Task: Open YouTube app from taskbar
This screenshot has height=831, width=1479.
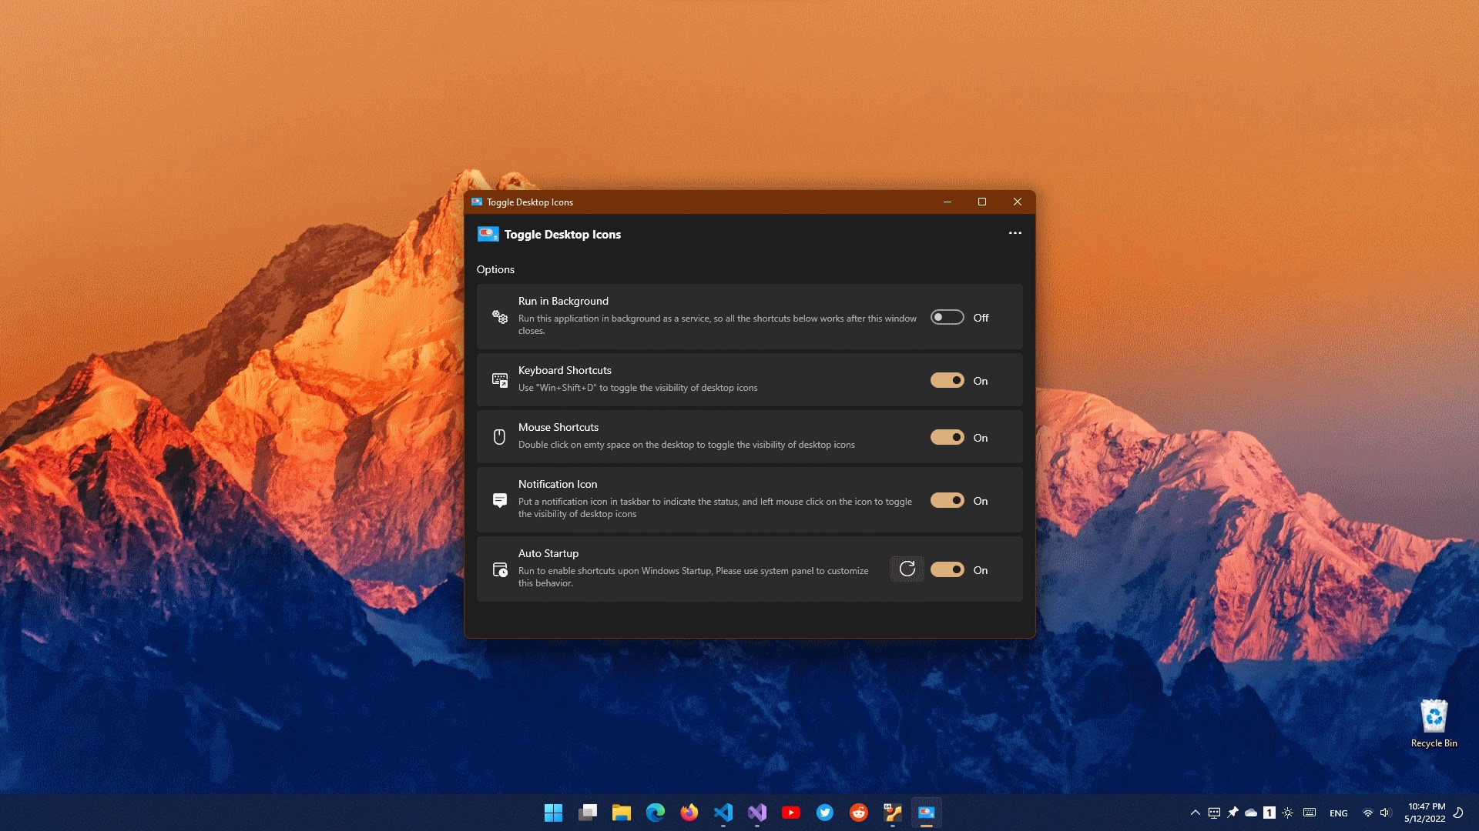Action: tap(791, 813)
